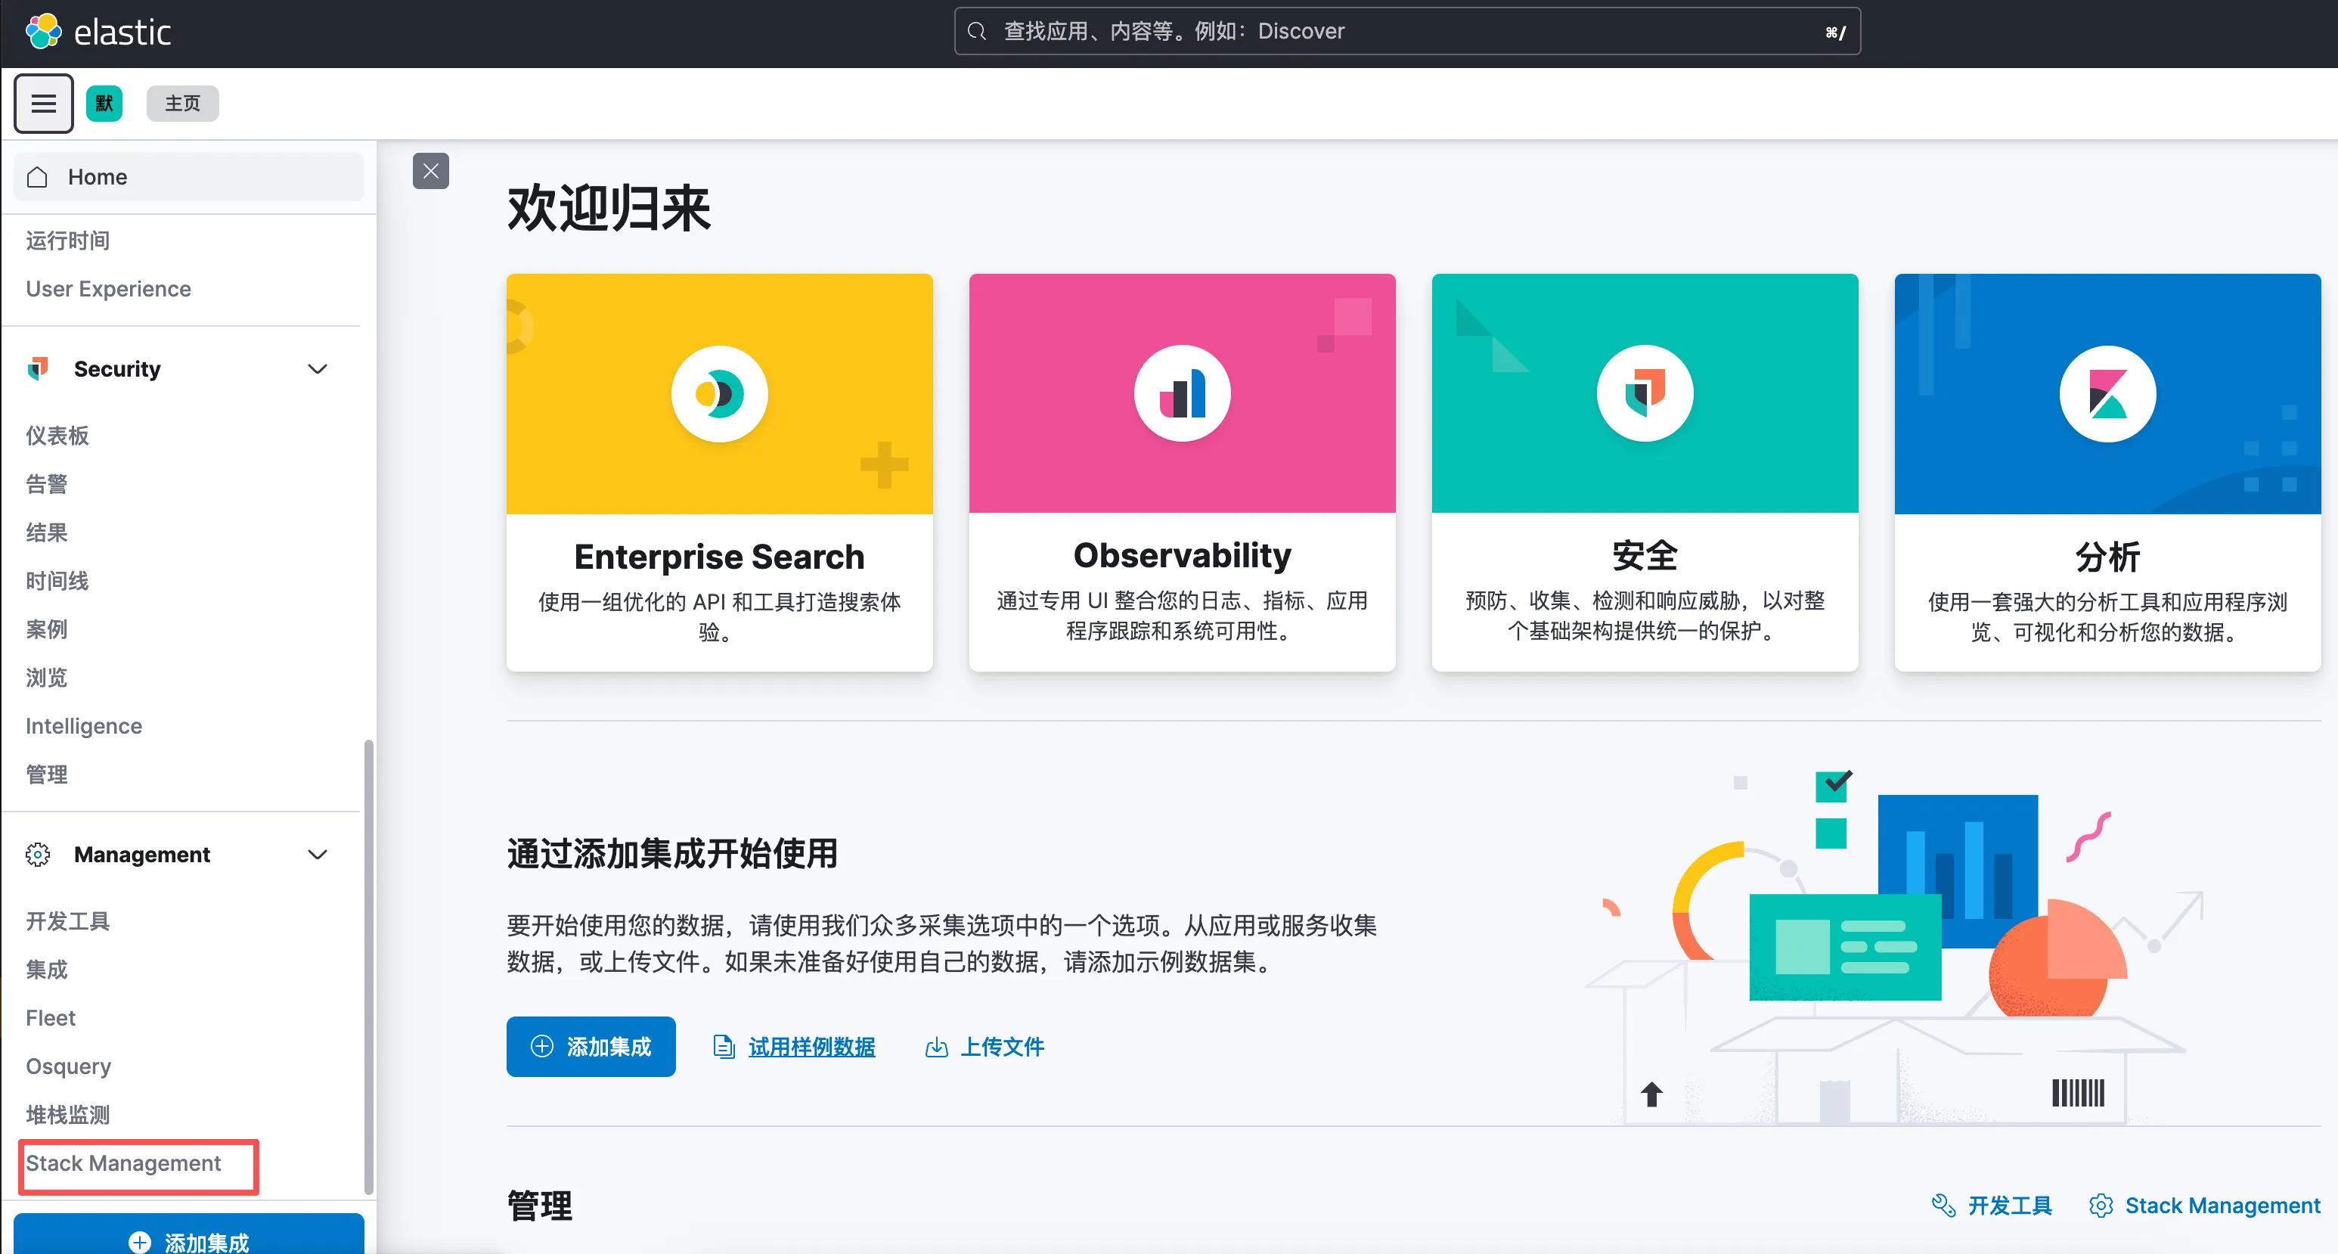Open the default space avatar
The width and height of the screenshot is (2338, 1254).
[104, 104]
